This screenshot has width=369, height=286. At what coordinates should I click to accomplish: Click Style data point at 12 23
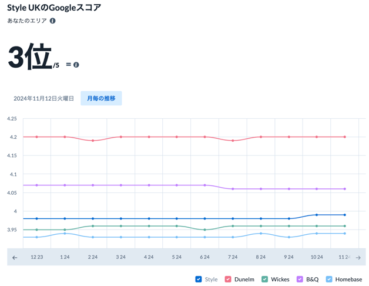pos(36,218)
